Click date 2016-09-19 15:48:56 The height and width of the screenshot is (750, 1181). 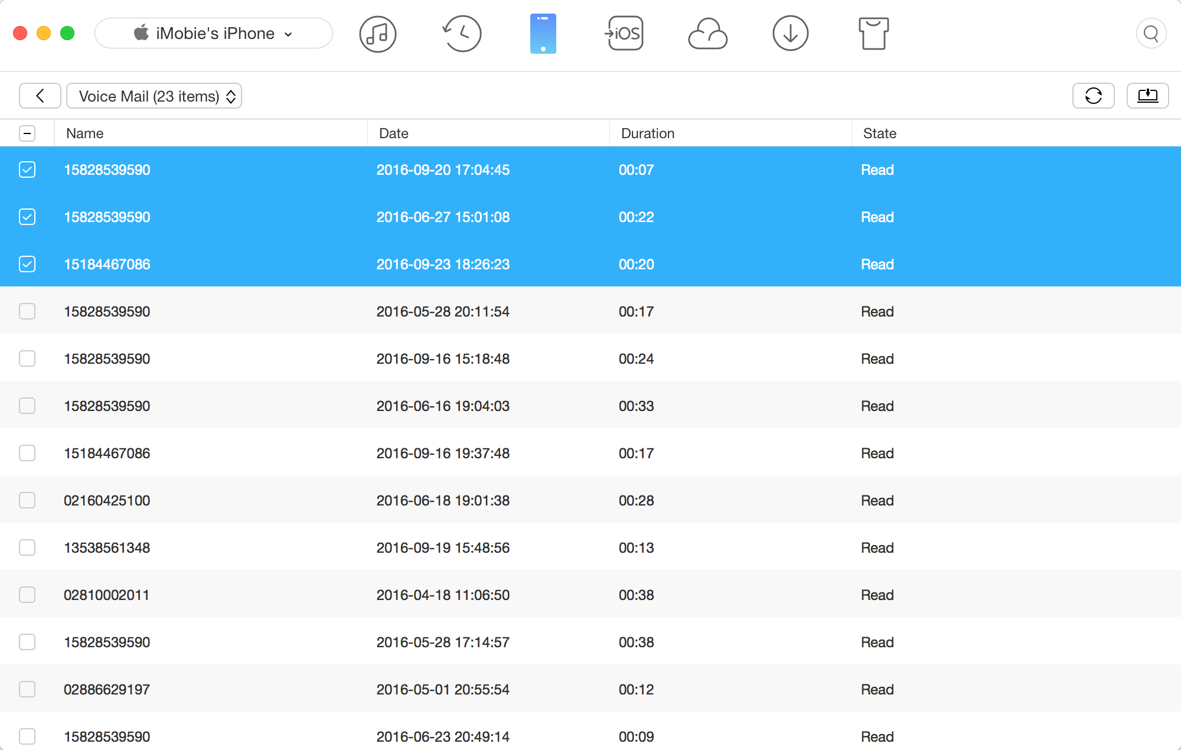coord(443,547)
